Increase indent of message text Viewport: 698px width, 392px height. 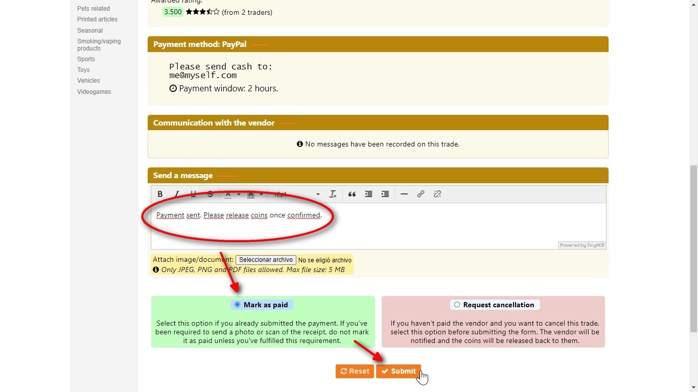[385, 194]
